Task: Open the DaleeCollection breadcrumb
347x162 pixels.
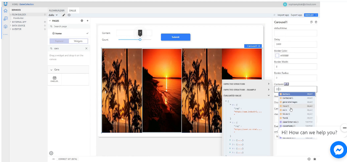Action: [27, 4]
